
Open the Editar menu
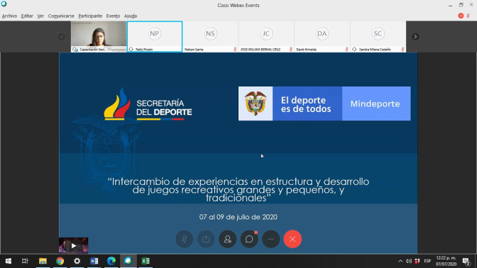tap(27, 16)
